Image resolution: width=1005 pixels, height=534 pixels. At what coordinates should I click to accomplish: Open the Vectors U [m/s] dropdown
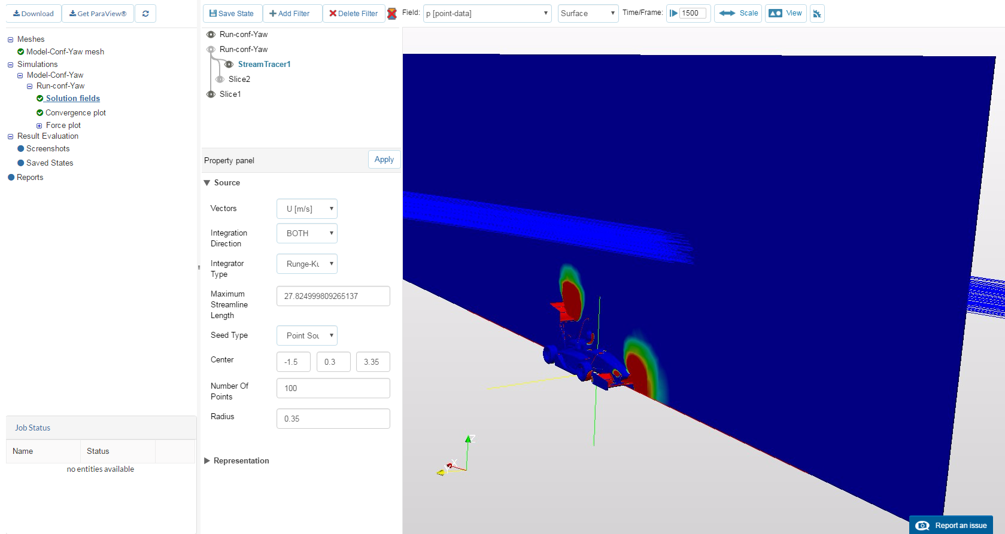tap(307, 209)
